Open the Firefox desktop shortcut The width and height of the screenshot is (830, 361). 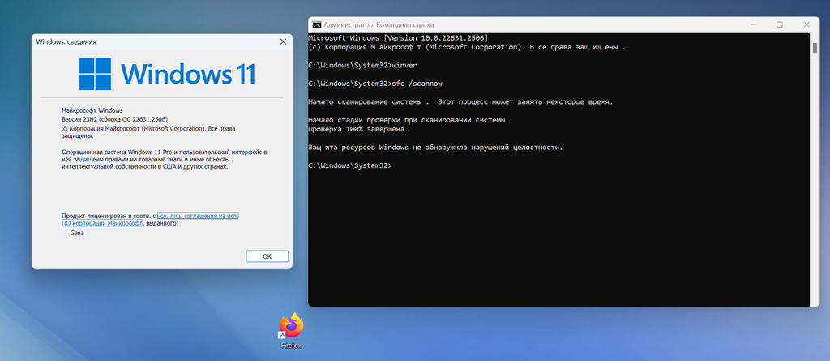coord(291,331)
